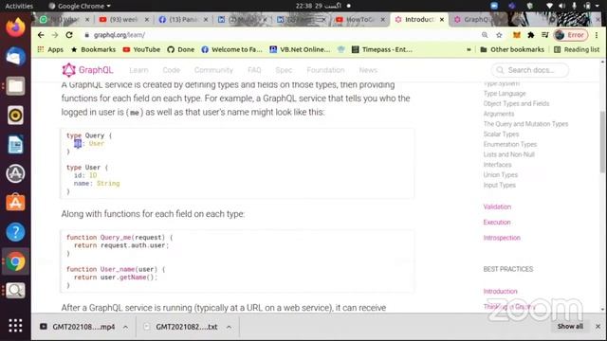Open the Execution sidebar link
This screenshot has height=341, width=607.
click(497, 223)
